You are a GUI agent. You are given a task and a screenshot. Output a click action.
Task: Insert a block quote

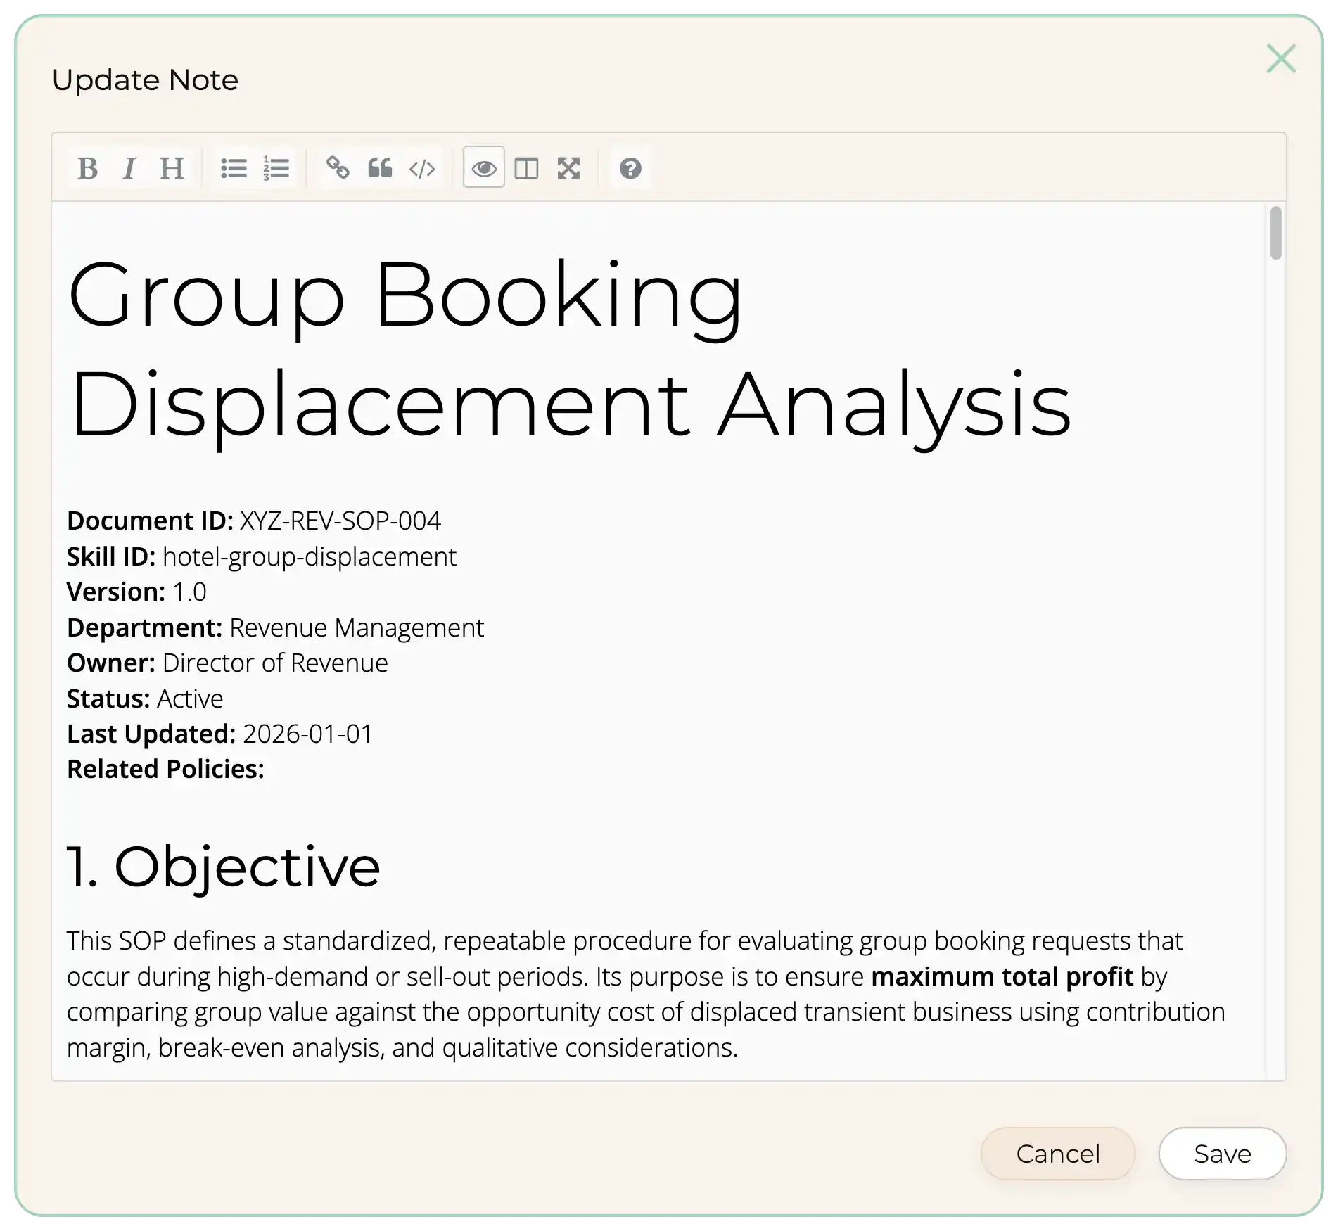point(380,168)
